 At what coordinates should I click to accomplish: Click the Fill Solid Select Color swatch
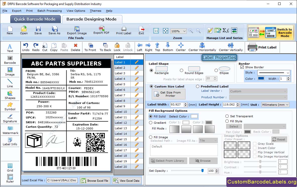coord(194,116)
